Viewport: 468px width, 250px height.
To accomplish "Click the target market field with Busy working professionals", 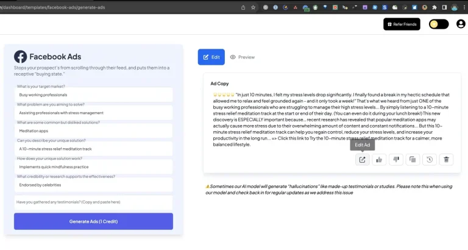I will (93, 95).
